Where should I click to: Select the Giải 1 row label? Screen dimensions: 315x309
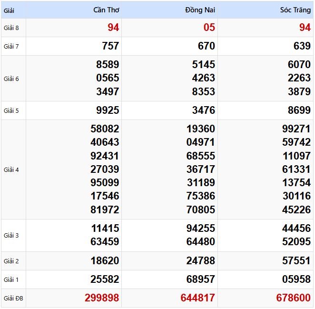pos(11,279)
